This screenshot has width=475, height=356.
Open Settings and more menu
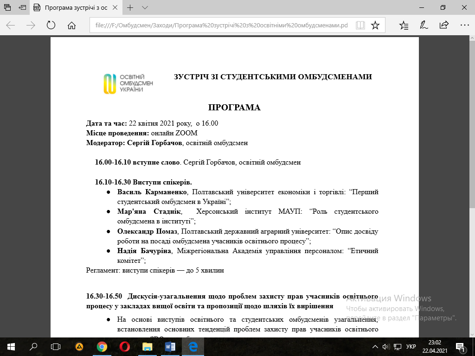click(x=464, y=25)
